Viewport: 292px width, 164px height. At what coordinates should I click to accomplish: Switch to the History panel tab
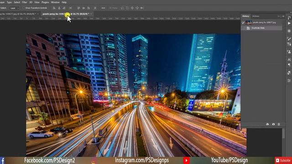click(x=245, y=16)
